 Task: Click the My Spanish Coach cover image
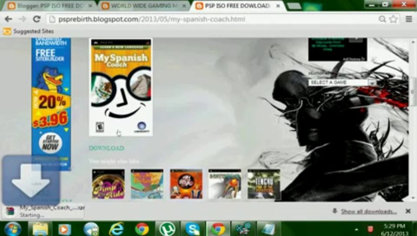point(121,87)
